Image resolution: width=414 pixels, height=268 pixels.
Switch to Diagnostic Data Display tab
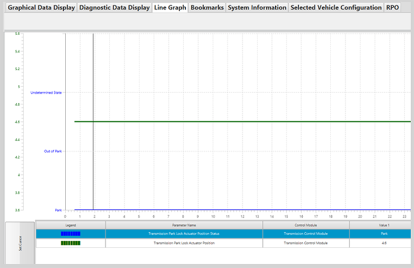click(x=114, y=8)
